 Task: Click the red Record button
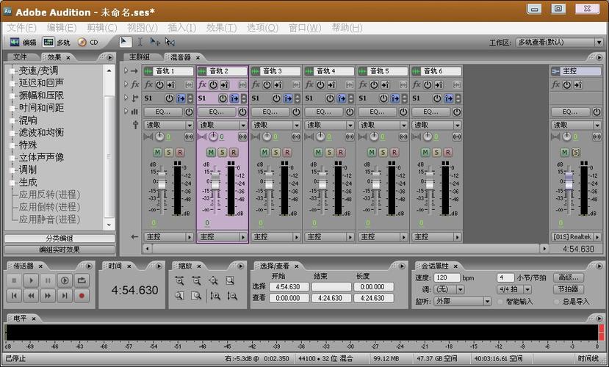(x=82, y=296)
